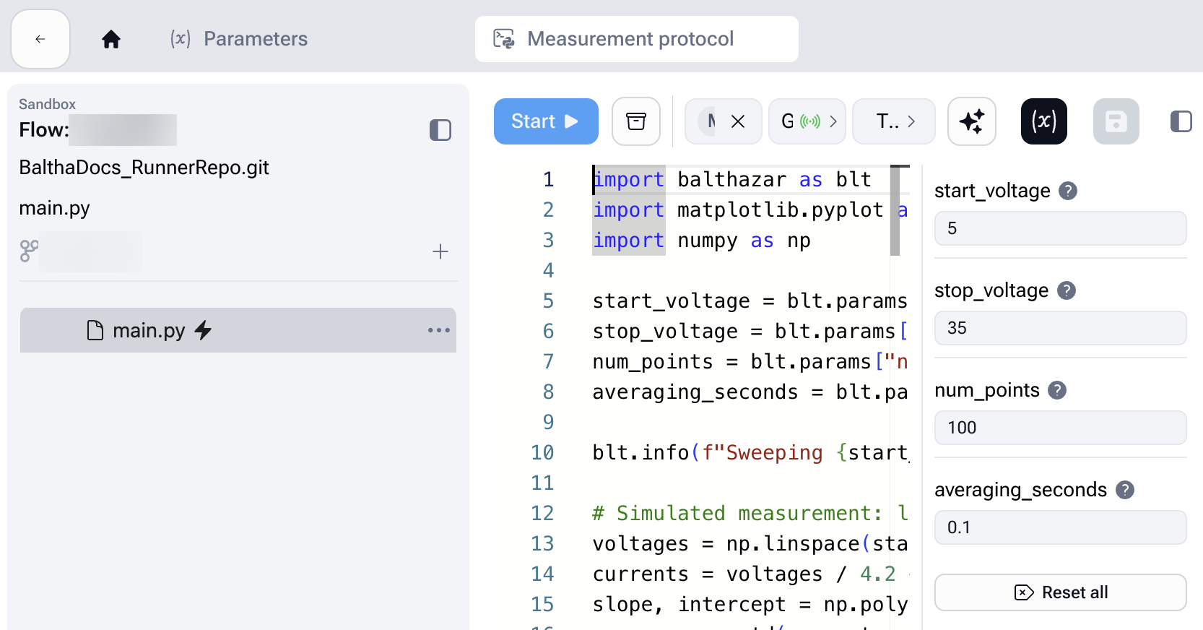Close the M chip with the X
This screenshot has height=630, width=1203.
tap(738, 121)
